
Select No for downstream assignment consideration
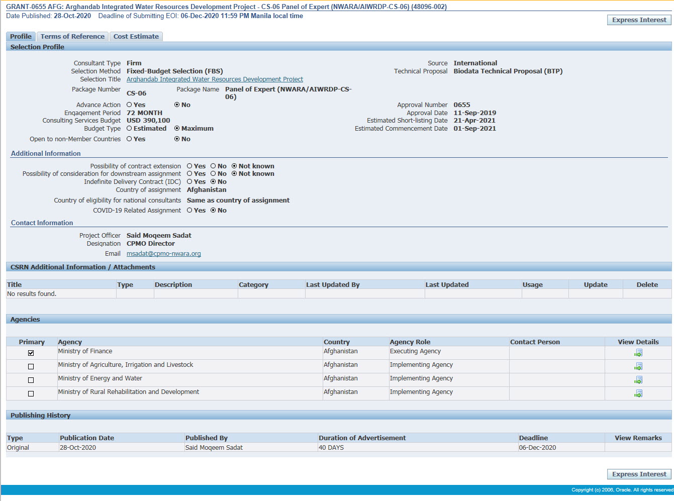(213, 173)
